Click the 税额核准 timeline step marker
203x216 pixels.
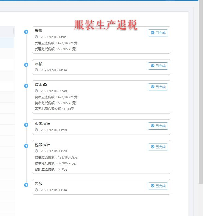coord(26,146)
